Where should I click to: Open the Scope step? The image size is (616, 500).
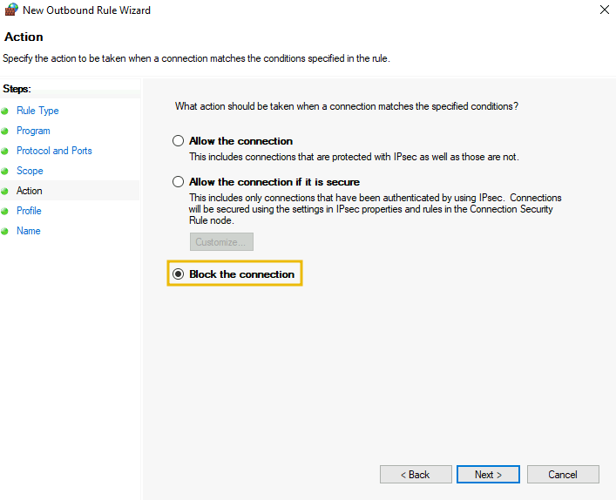coord(30,171)
